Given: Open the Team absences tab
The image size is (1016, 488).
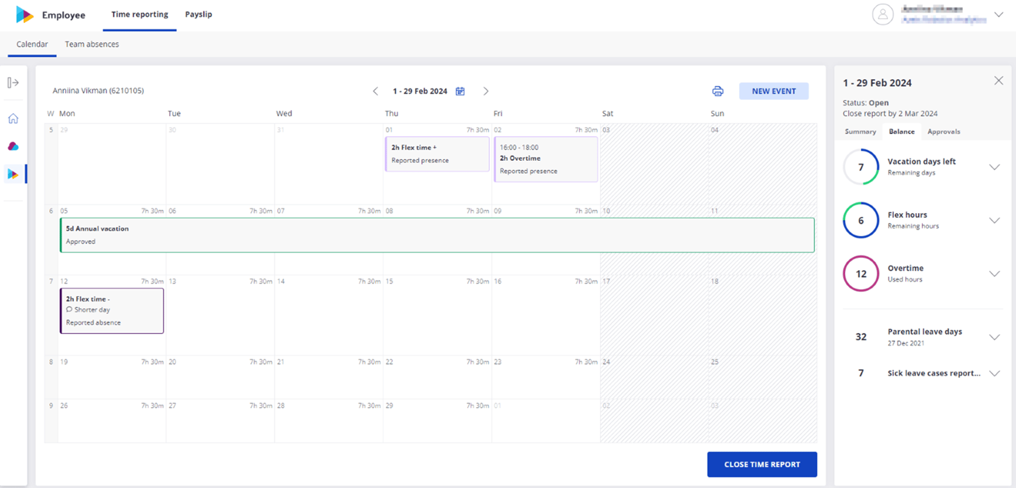Looking at the screenshot, I should [92, 44].
